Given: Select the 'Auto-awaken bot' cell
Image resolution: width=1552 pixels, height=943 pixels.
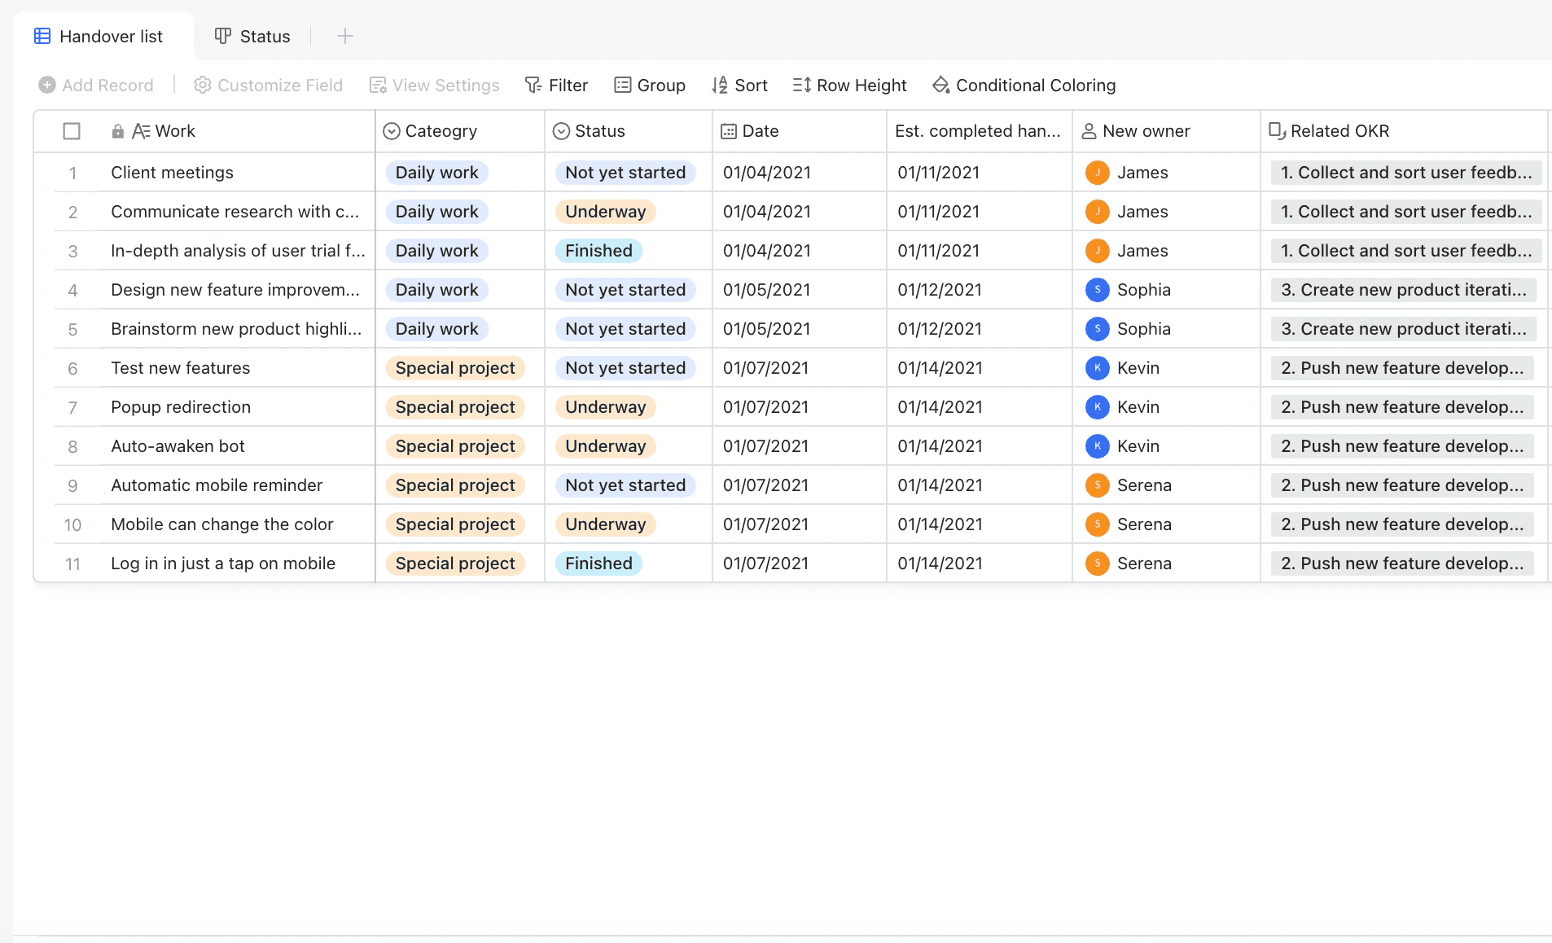Looking at the screenshot, I should [236, 446].
